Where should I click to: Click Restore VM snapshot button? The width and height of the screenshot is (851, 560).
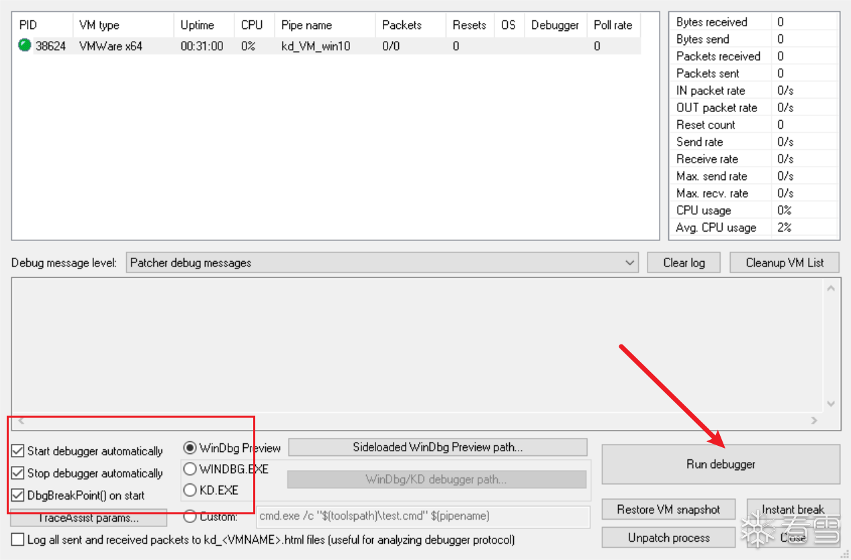[x=668, y=510]
